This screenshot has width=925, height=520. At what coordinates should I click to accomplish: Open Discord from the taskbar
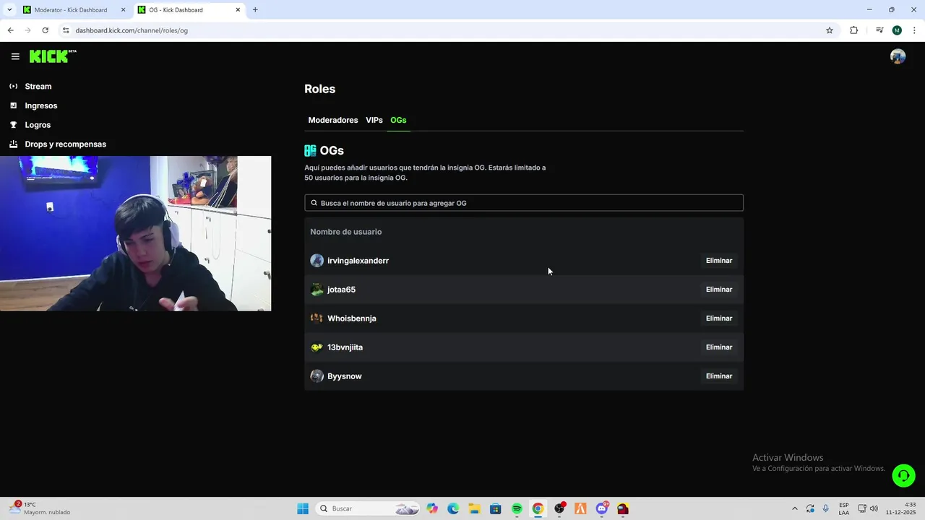[602, 508]
